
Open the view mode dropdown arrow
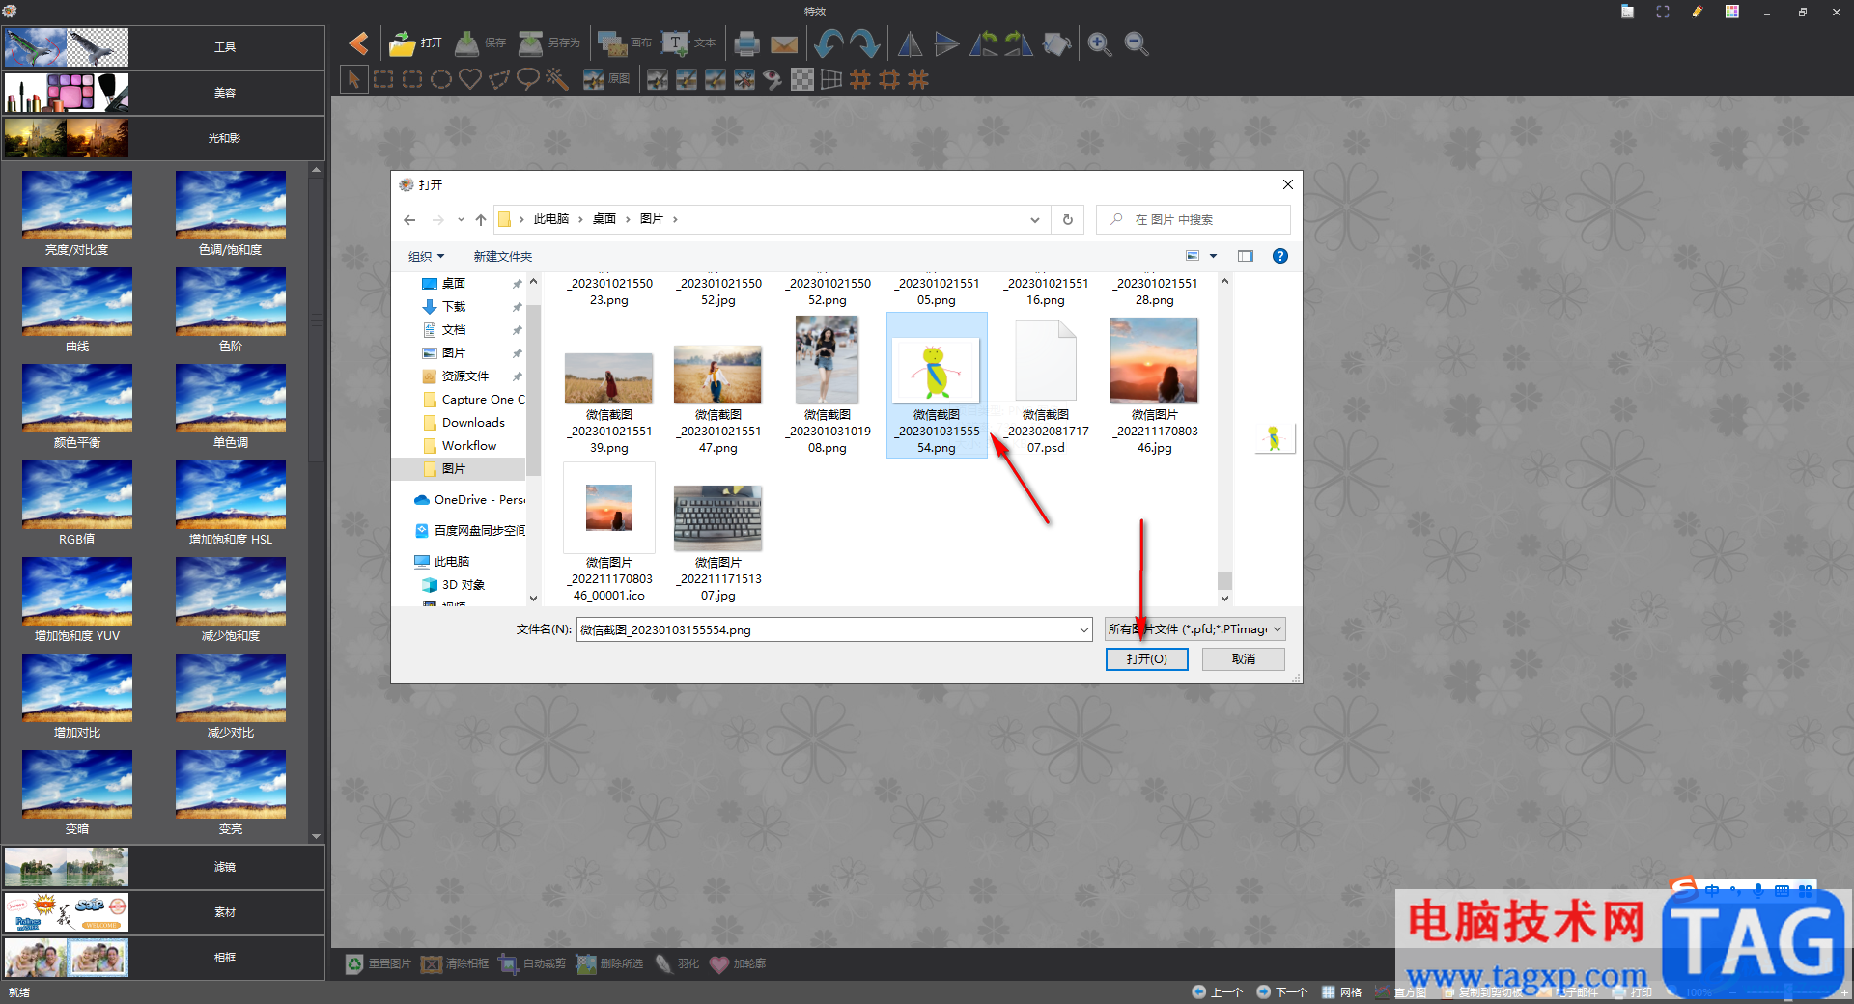point(1213,256)
